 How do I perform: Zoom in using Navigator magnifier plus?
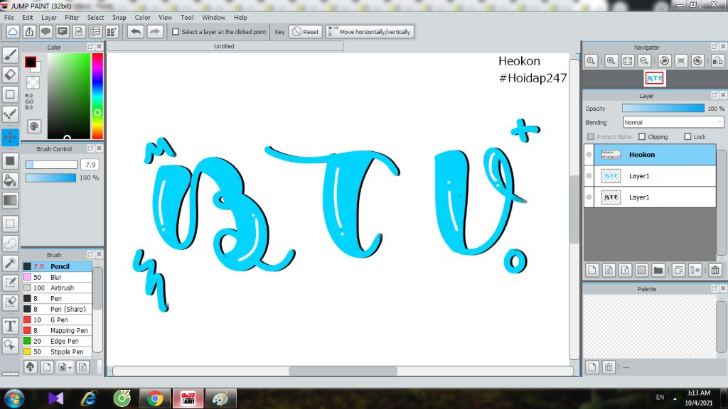(x=611, y=61)
